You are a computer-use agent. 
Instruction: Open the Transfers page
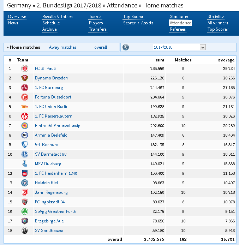tap(98, 29)
